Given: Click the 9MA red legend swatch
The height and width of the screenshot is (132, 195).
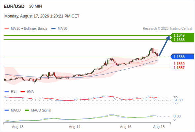Looking at the screenshot, I should [x=22, y=92].
